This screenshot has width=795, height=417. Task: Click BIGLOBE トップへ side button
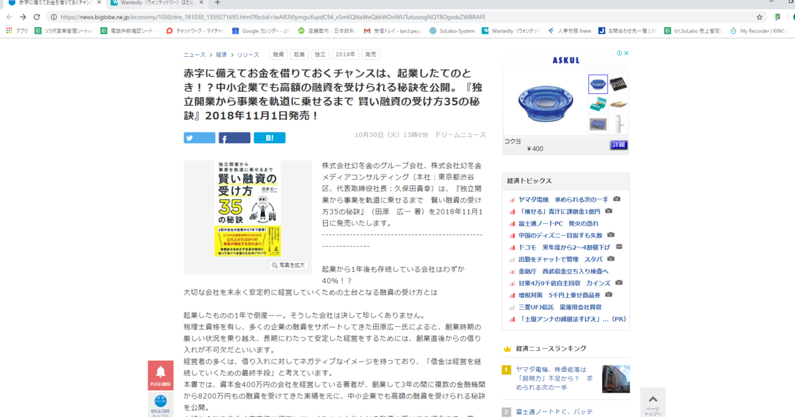[160, 404]
